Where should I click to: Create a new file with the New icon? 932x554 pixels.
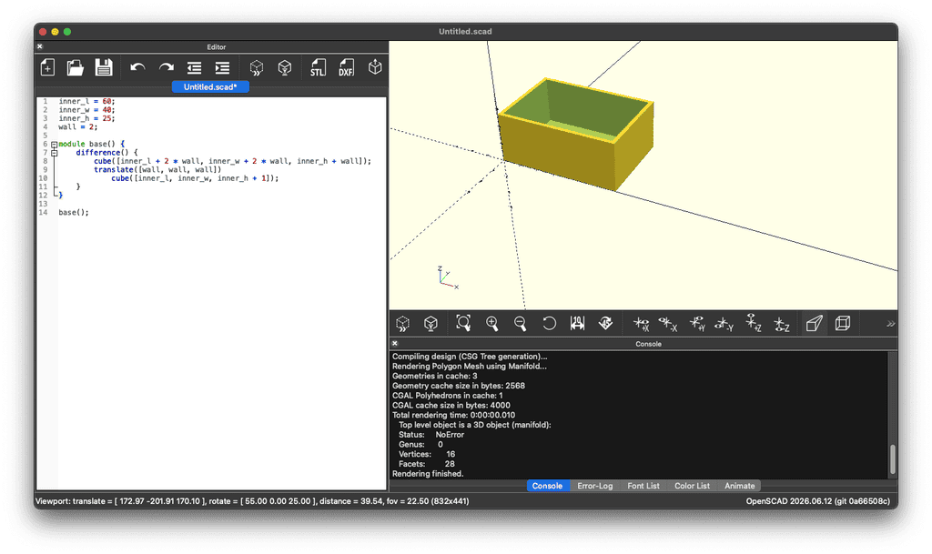pyautogui.click(x=47, y=67)
